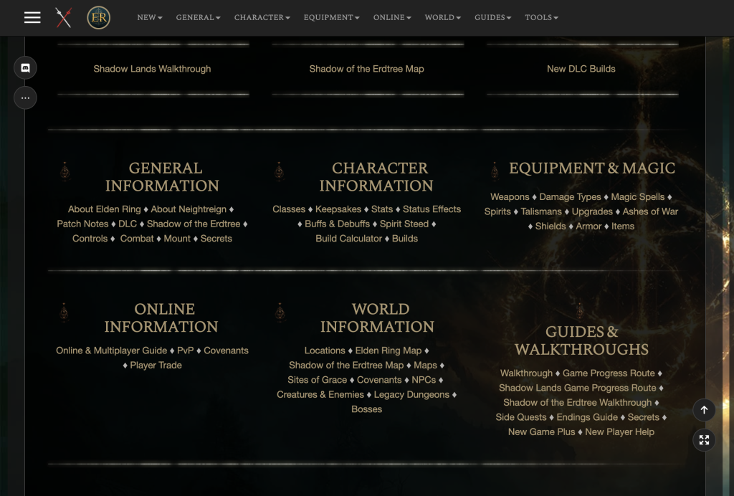
Task: Expand the NEW dropdown menu
Action: pos(149,18)
